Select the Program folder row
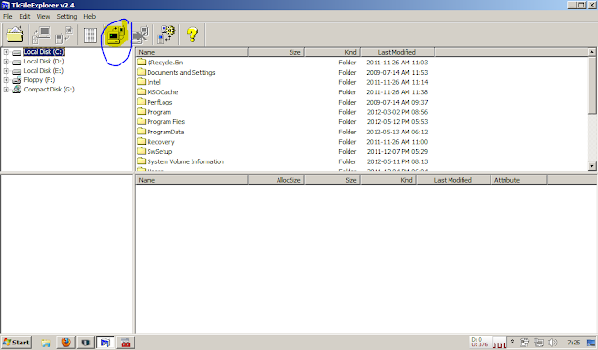 159,112
